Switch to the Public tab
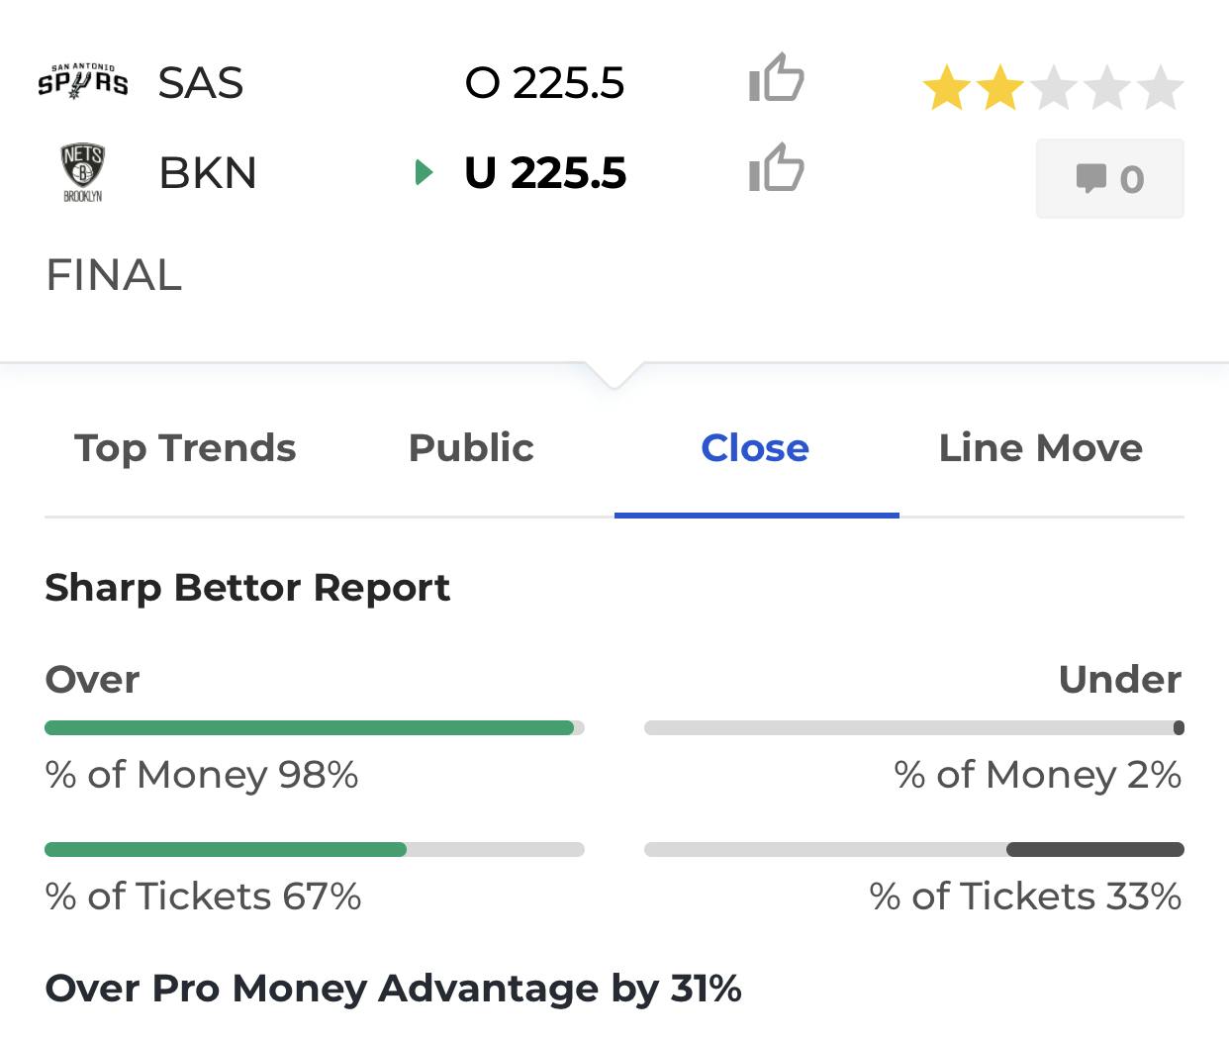The image size is (1229, 1040). click(471, 448)
